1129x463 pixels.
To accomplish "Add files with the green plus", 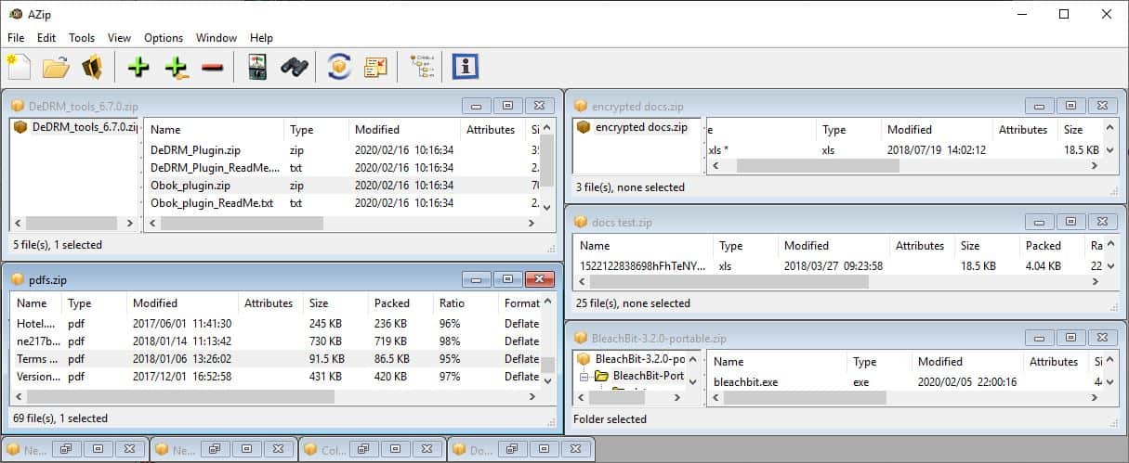I will 138,67.
